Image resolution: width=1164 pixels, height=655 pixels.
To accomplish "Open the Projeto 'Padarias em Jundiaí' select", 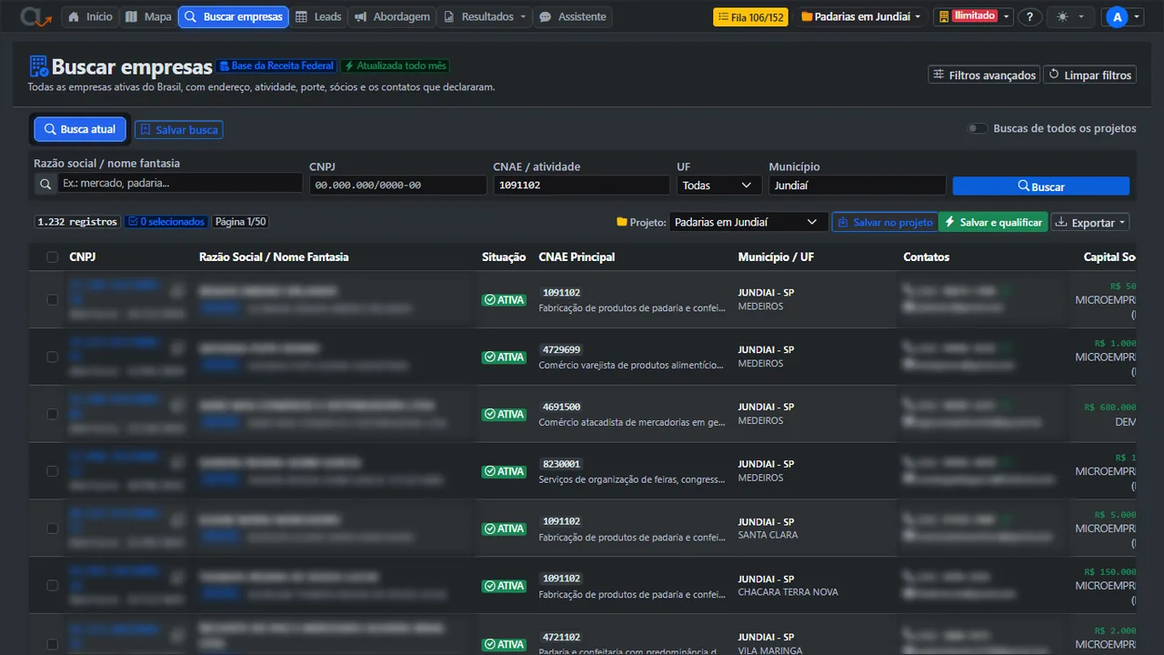I will [748, 222].
